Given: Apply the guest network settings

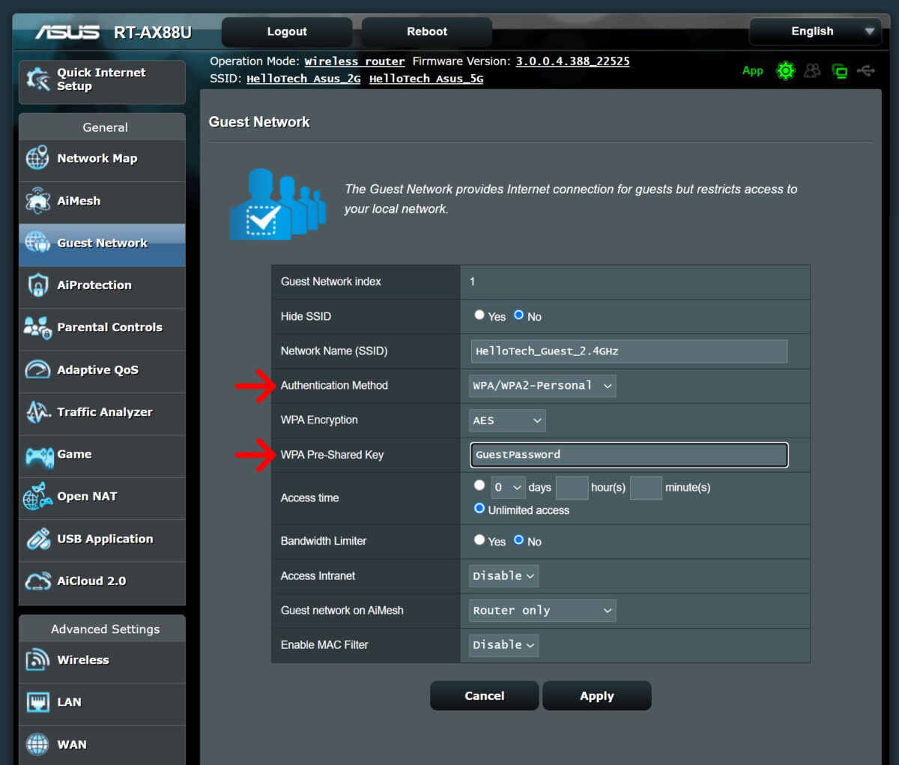Looking at the screenshot, I should tap(596, 695).
